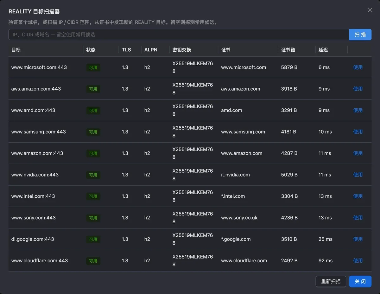Click the 可用 badge in the dl.google.com row
The width and height of the screenshot is (380, 294).
coord(93,239)
